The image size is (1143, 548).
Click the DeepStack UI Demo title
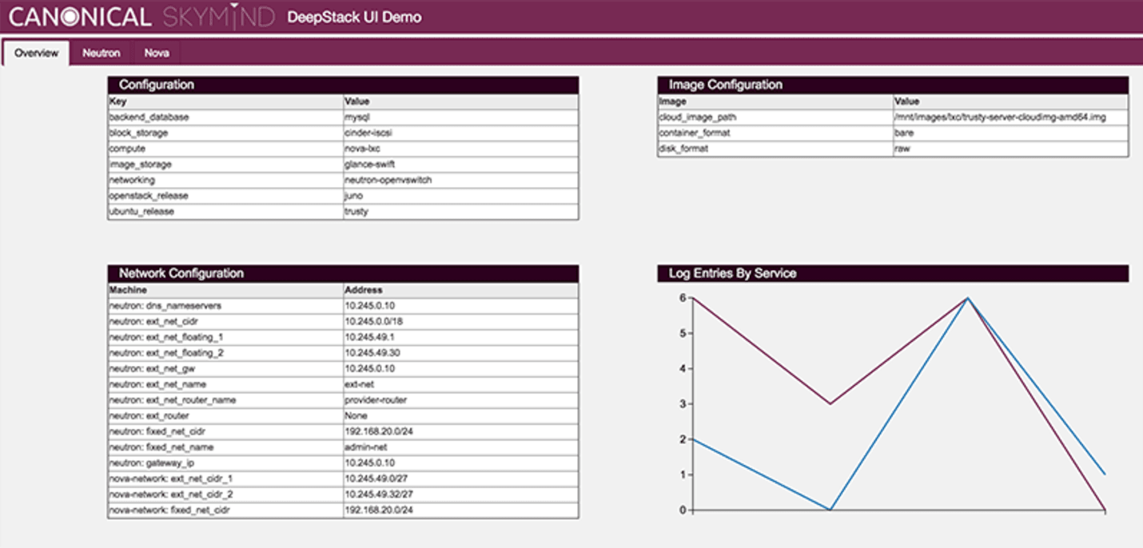[354, 18]
